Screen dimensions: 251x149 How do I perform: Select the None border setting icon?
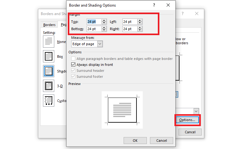(48, 41)
